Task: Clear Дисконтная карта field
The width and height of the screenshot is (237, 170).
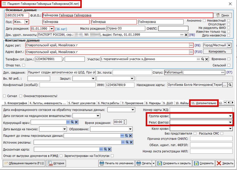Action: click(109, 149)
